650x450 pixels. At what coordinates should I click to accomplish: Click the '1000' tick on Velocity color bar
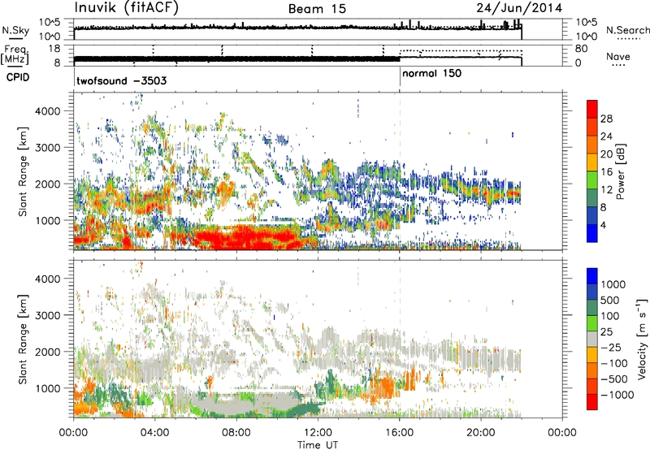(613, 284)
